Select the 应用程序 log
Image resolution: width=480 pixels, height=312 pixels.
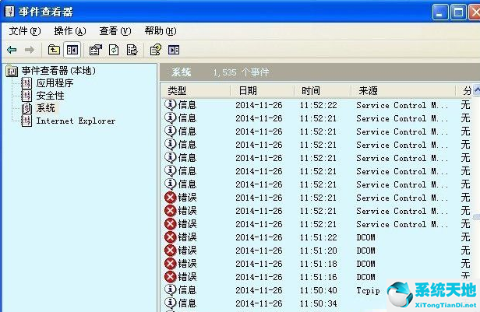(x=55, y=83)
